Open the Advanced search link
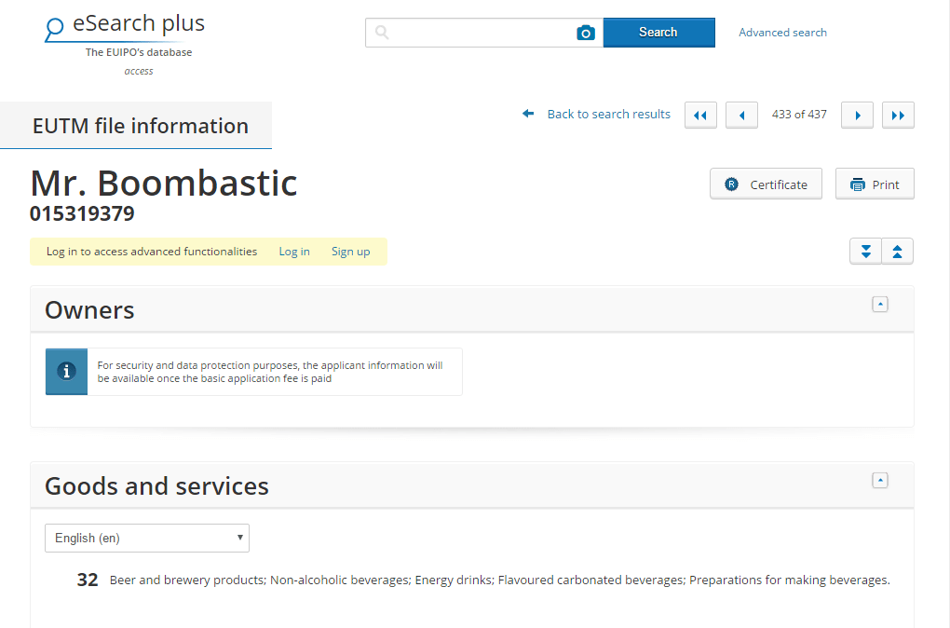 [x=782, y=33]
